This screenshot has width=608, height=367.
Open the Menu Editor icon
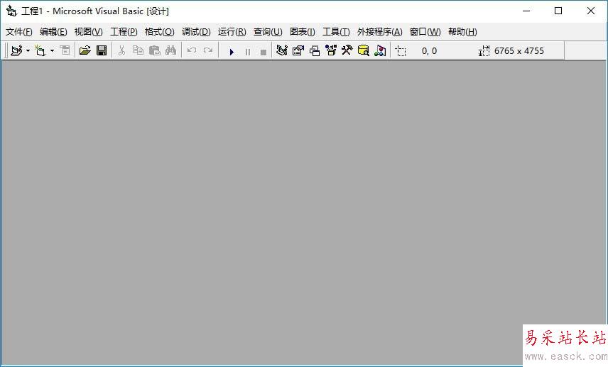(x=65, y=50)
